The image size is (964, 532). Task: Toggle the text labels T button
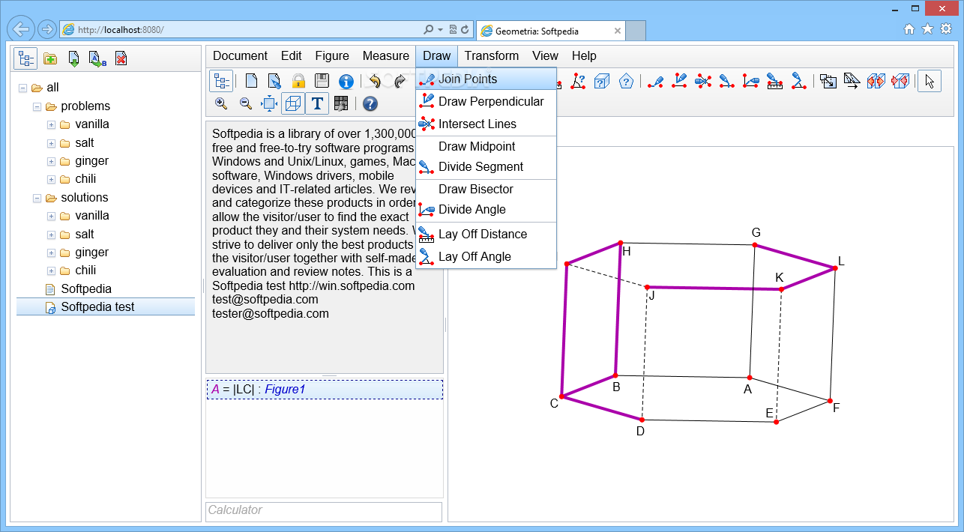click(317, 103)
